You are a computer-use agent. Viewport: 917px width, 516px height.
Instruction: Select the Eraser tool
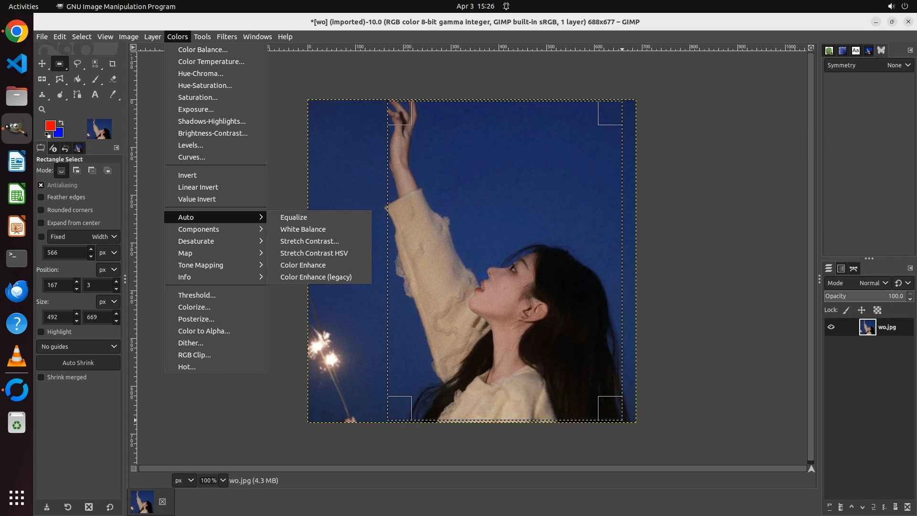pyautogui.click(x=112, y=79)
